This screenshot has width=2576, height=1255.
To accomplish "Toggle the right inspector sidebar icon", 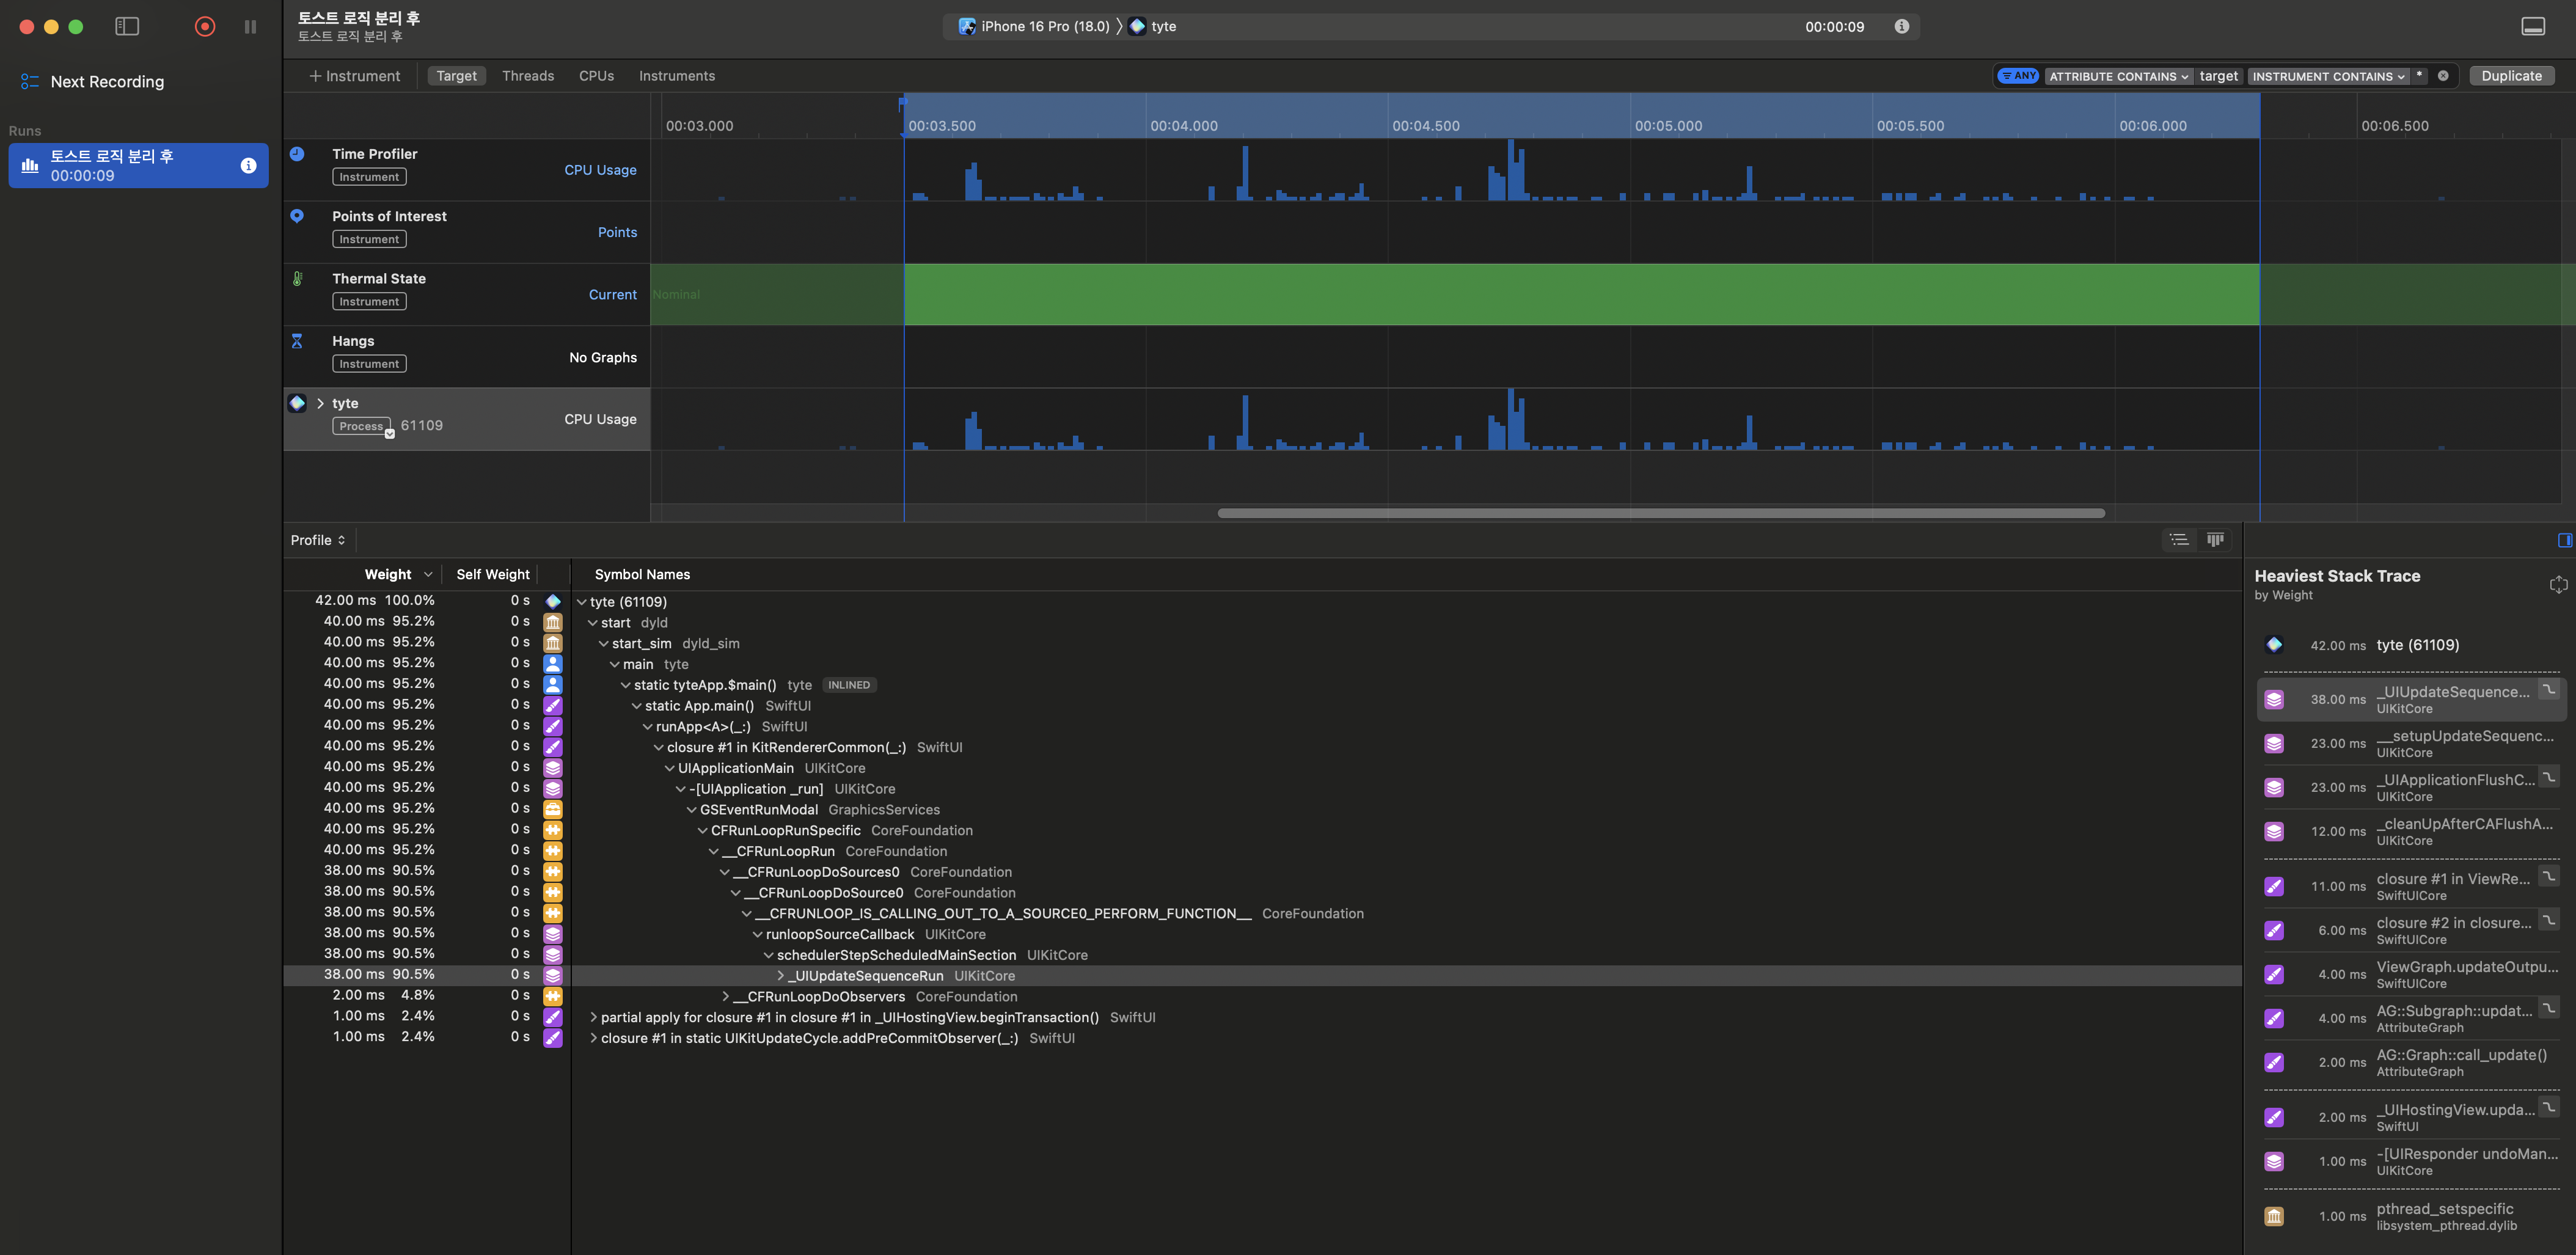I will pos(2564,540).
